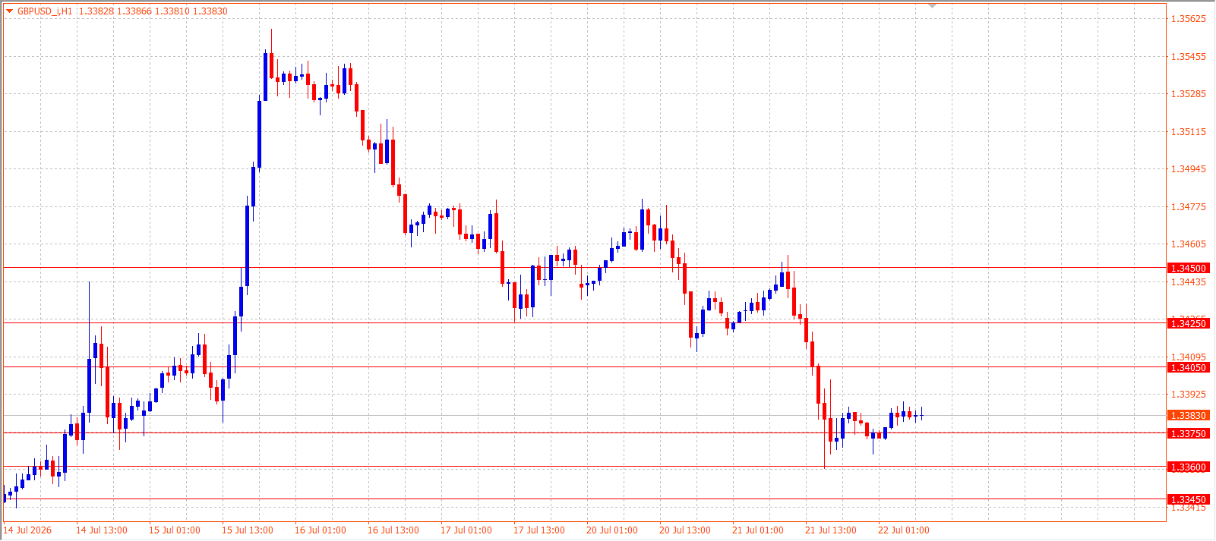Click the 1.33925 price axis label
This screenshot has width=1216, height=541.
click(1188, 395)
